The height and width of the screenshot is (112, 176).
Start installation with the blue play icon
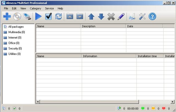38,16
